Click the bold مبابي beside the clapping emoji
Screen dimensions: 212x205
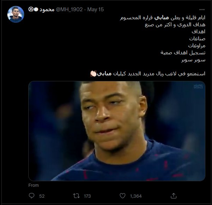coord(104,74)
